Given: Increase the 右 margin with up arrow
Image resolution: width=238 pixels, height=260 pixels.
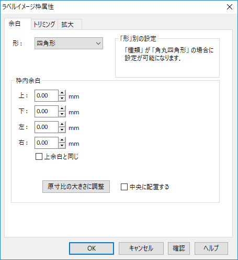Looking at the screenshot, I should coord(62,140).
